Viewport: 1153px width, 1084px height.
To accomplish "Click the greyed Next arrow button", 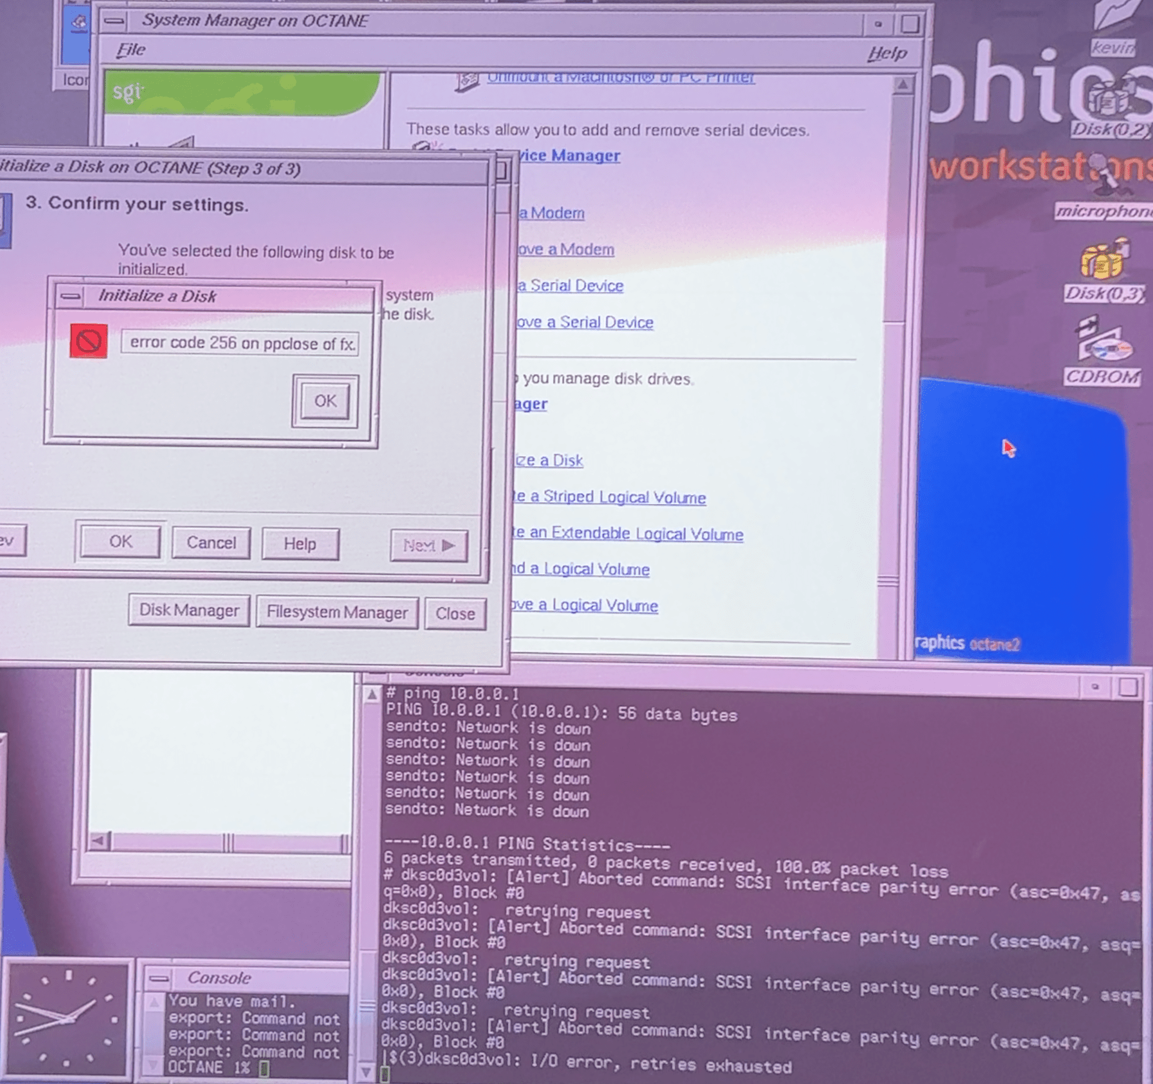I will [429, 545].
